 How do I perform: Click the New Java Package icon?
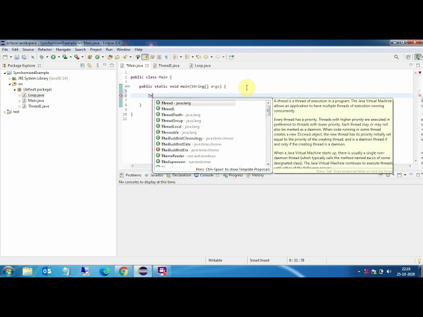(x=90, y=57)
